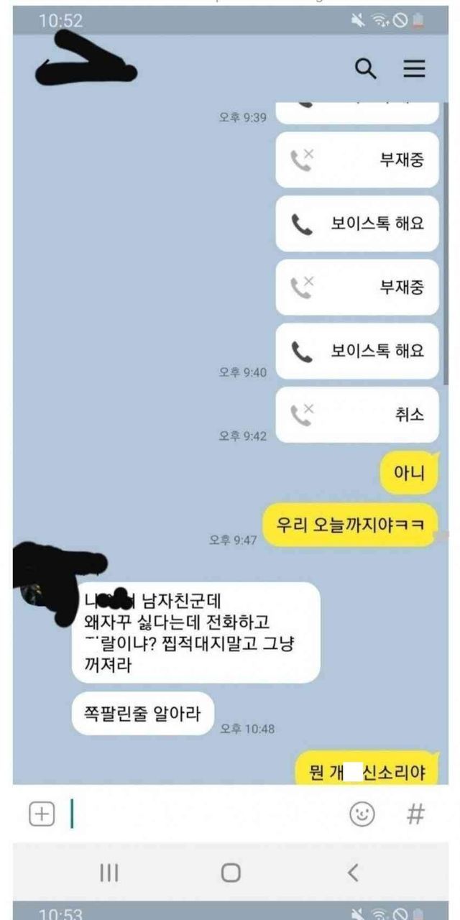The height and width of the screenshot is (920, 460).
Task: Tap the second 부재중 missed call bubble
Action: point(357,287)
